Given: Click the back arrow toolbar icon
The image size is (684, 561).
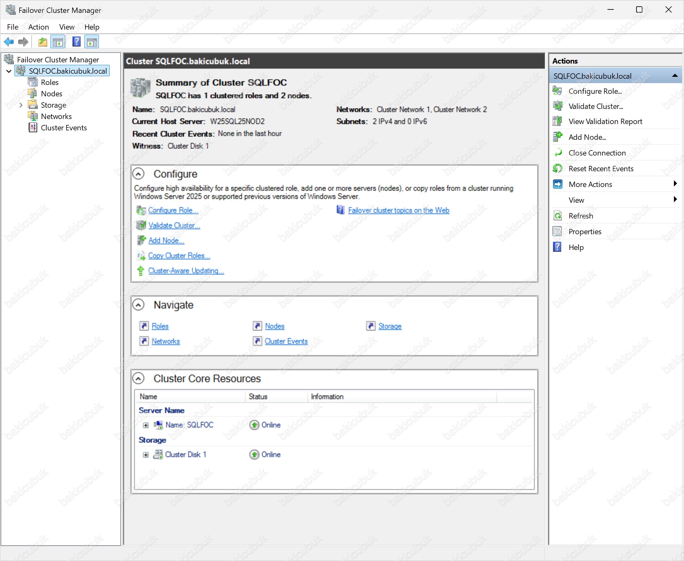Looking at the screenshot, I should point(9,42).
